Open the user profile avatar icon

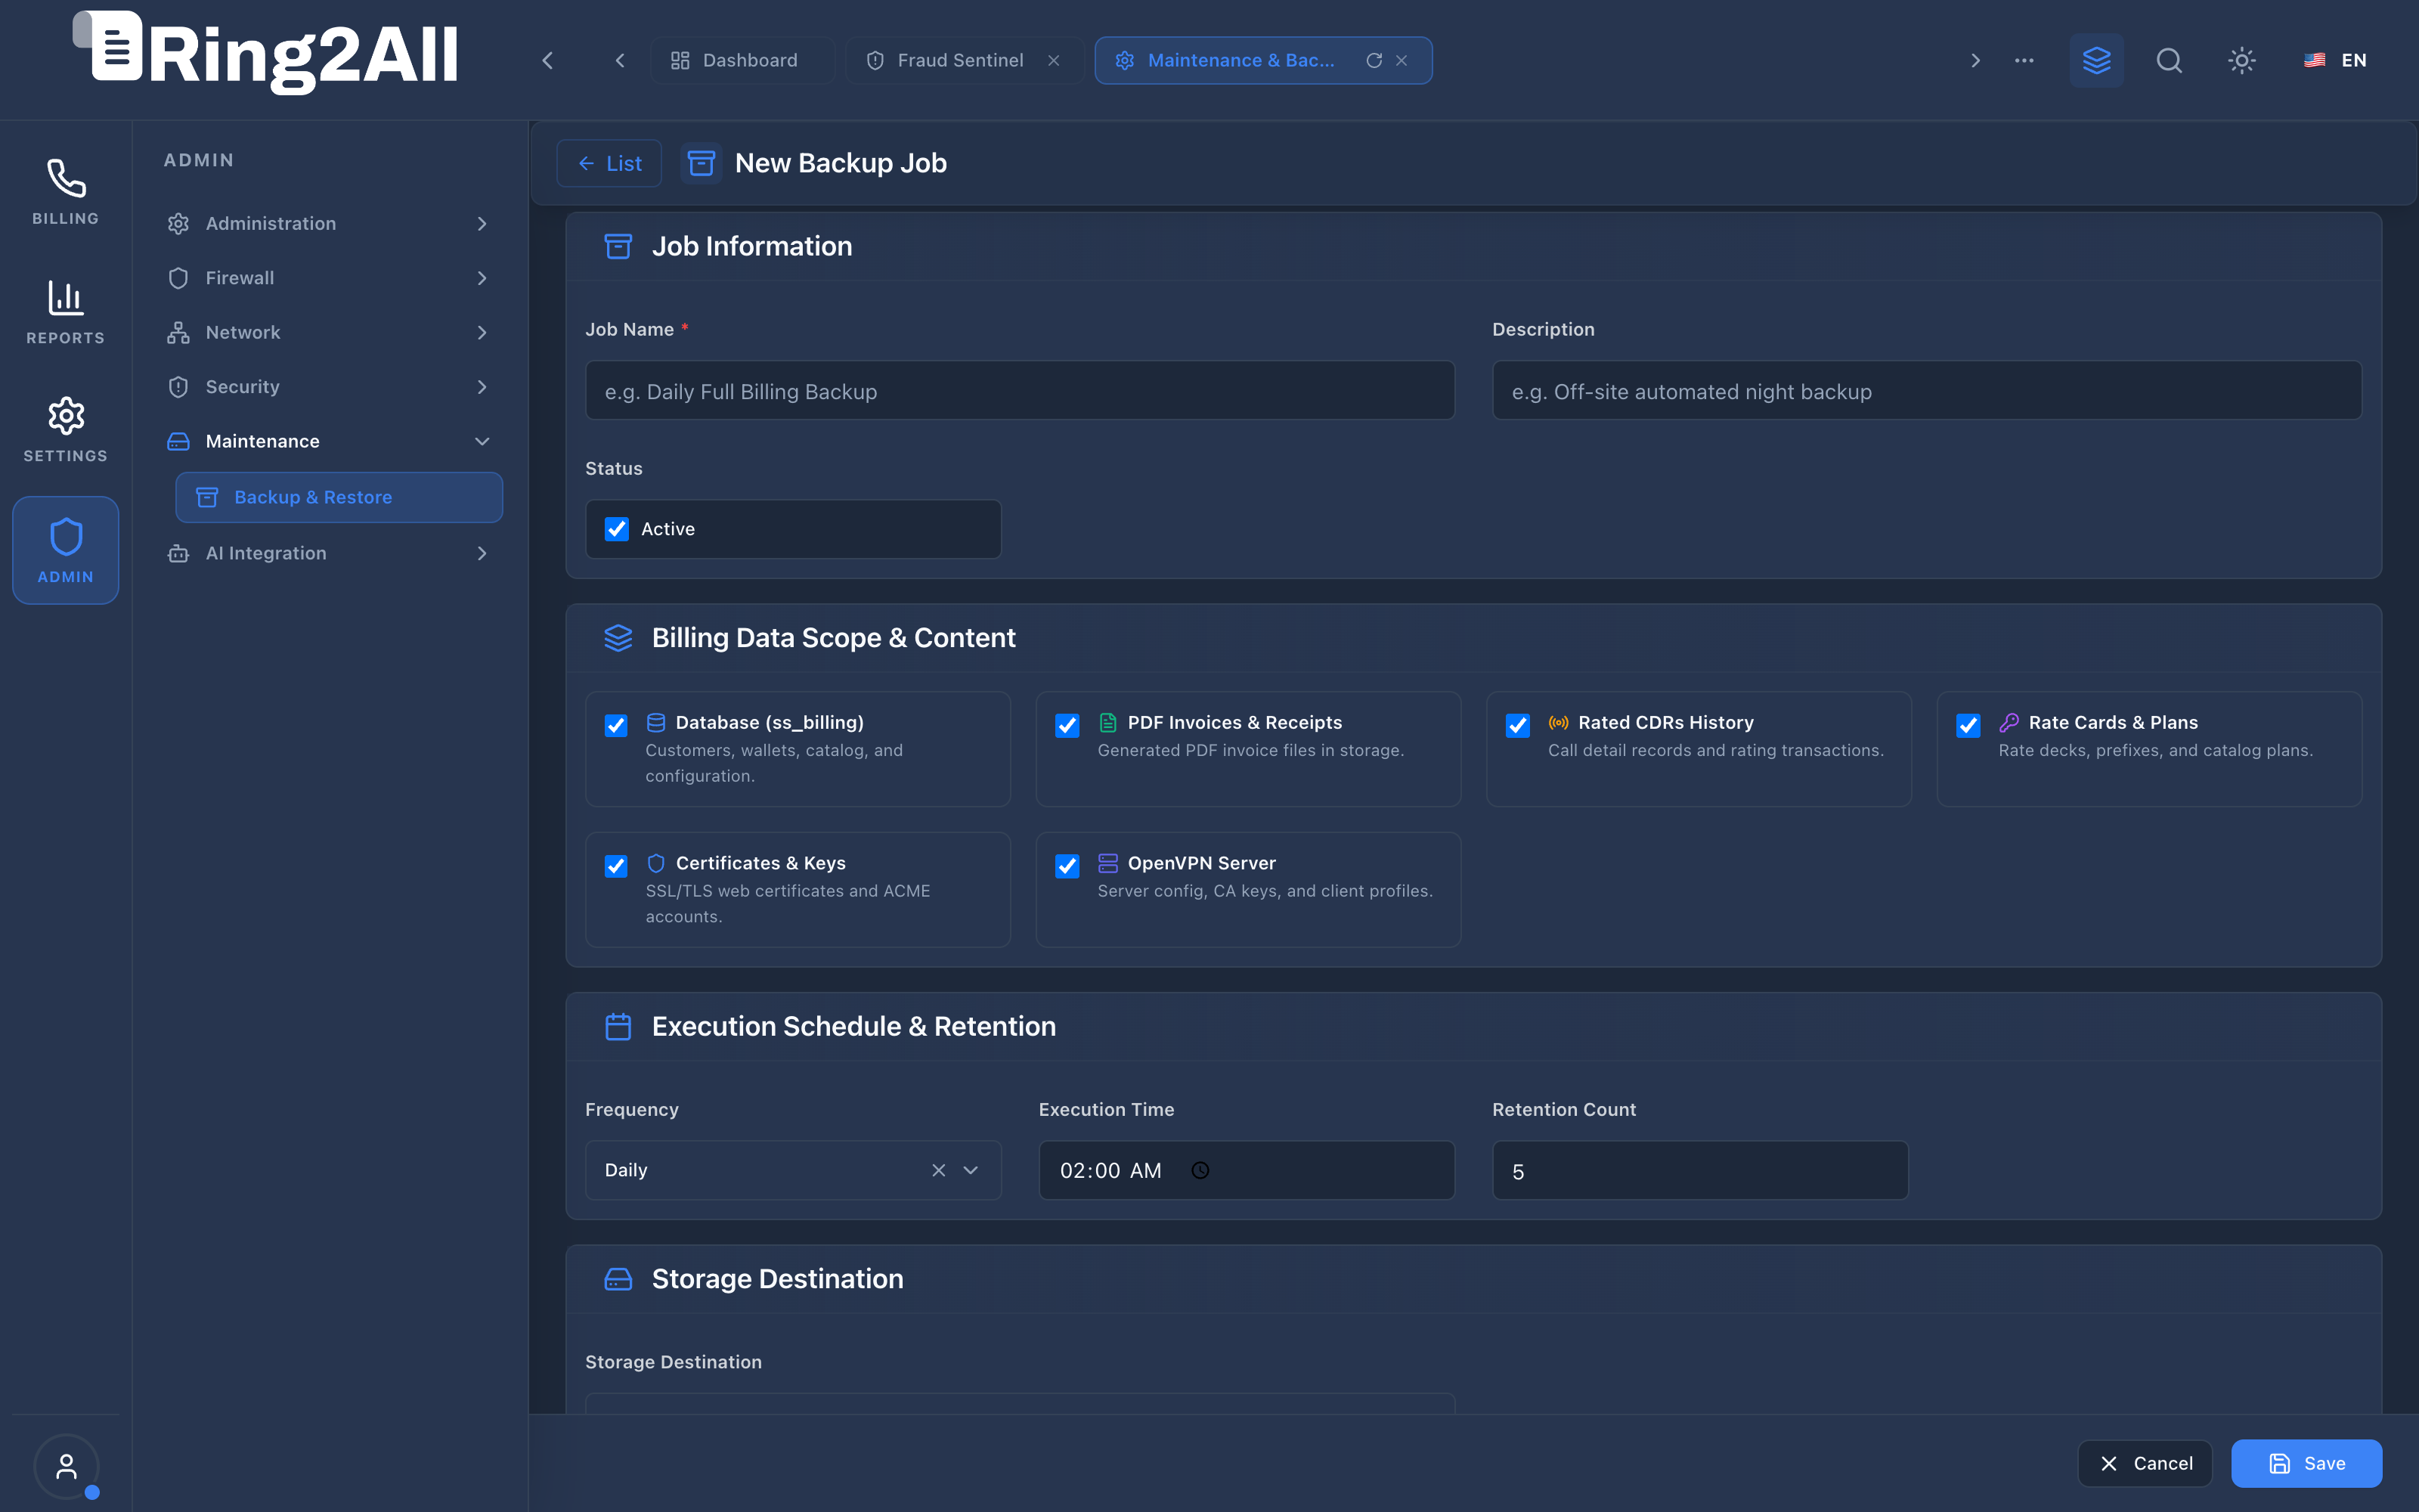[66, 1467]
